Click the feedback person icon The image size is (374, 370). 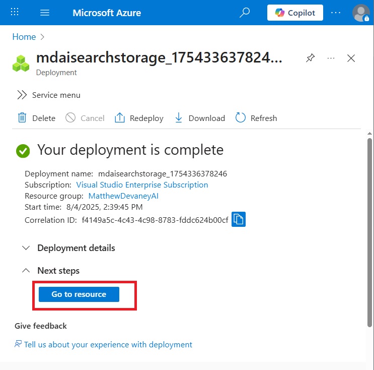coord(18,344)
